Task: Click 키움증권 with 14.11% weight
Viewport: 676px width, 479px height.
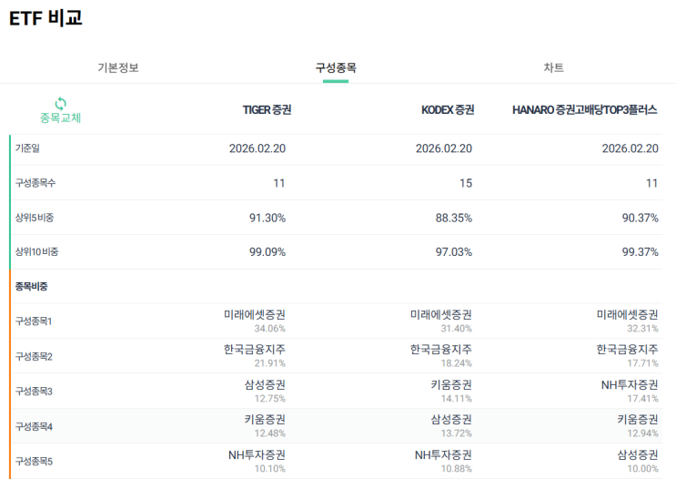Action: coord(451,385)
